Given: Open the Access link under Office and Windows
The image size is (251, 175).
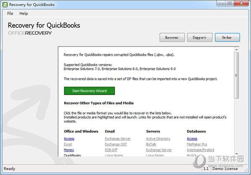Looking at the screenshot, I should 69,139.
